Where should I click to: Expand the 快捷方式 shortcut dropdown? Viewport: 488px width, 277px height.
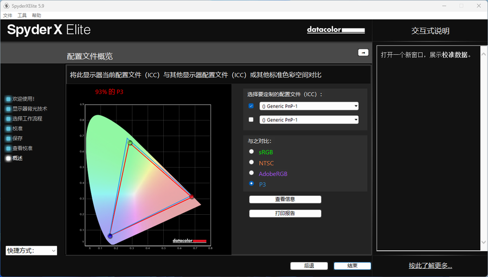click(31, 250)
